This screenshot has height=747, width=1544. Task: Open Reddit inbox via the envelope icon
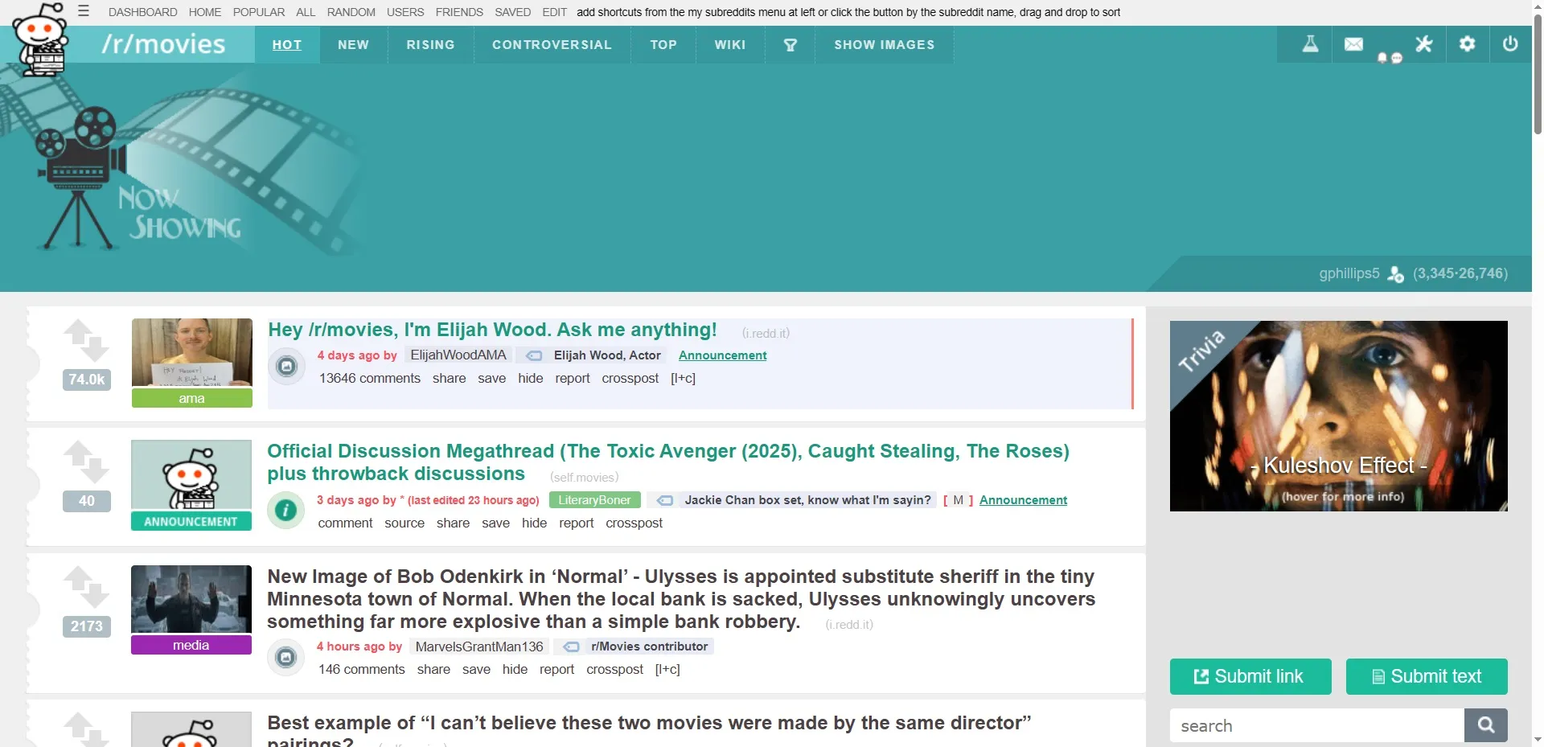(x=1354, y=43)
